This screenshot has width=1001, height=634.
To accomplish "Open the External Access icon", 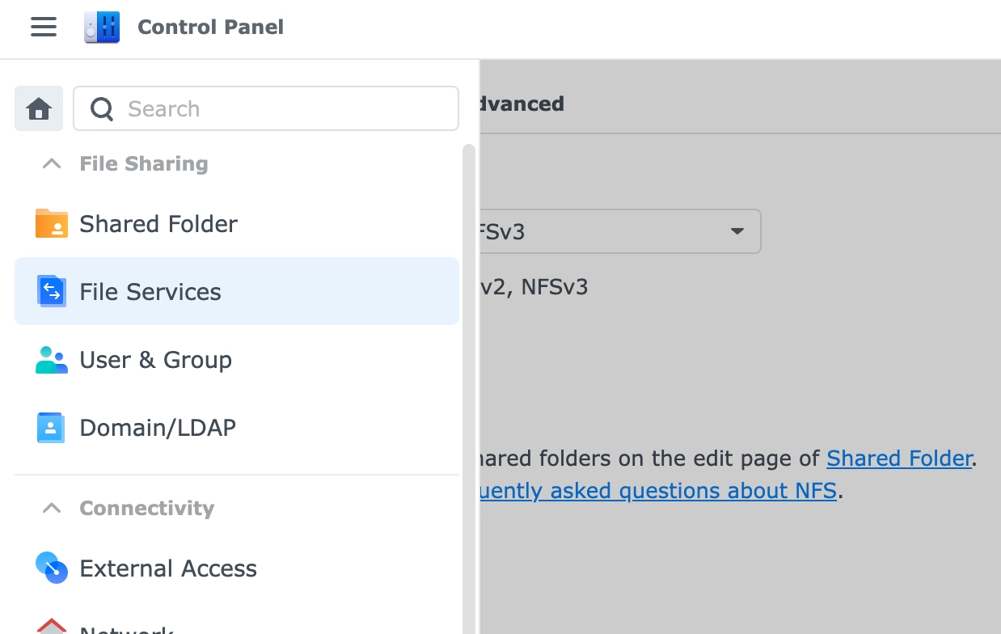I will [x=52, y=568].
